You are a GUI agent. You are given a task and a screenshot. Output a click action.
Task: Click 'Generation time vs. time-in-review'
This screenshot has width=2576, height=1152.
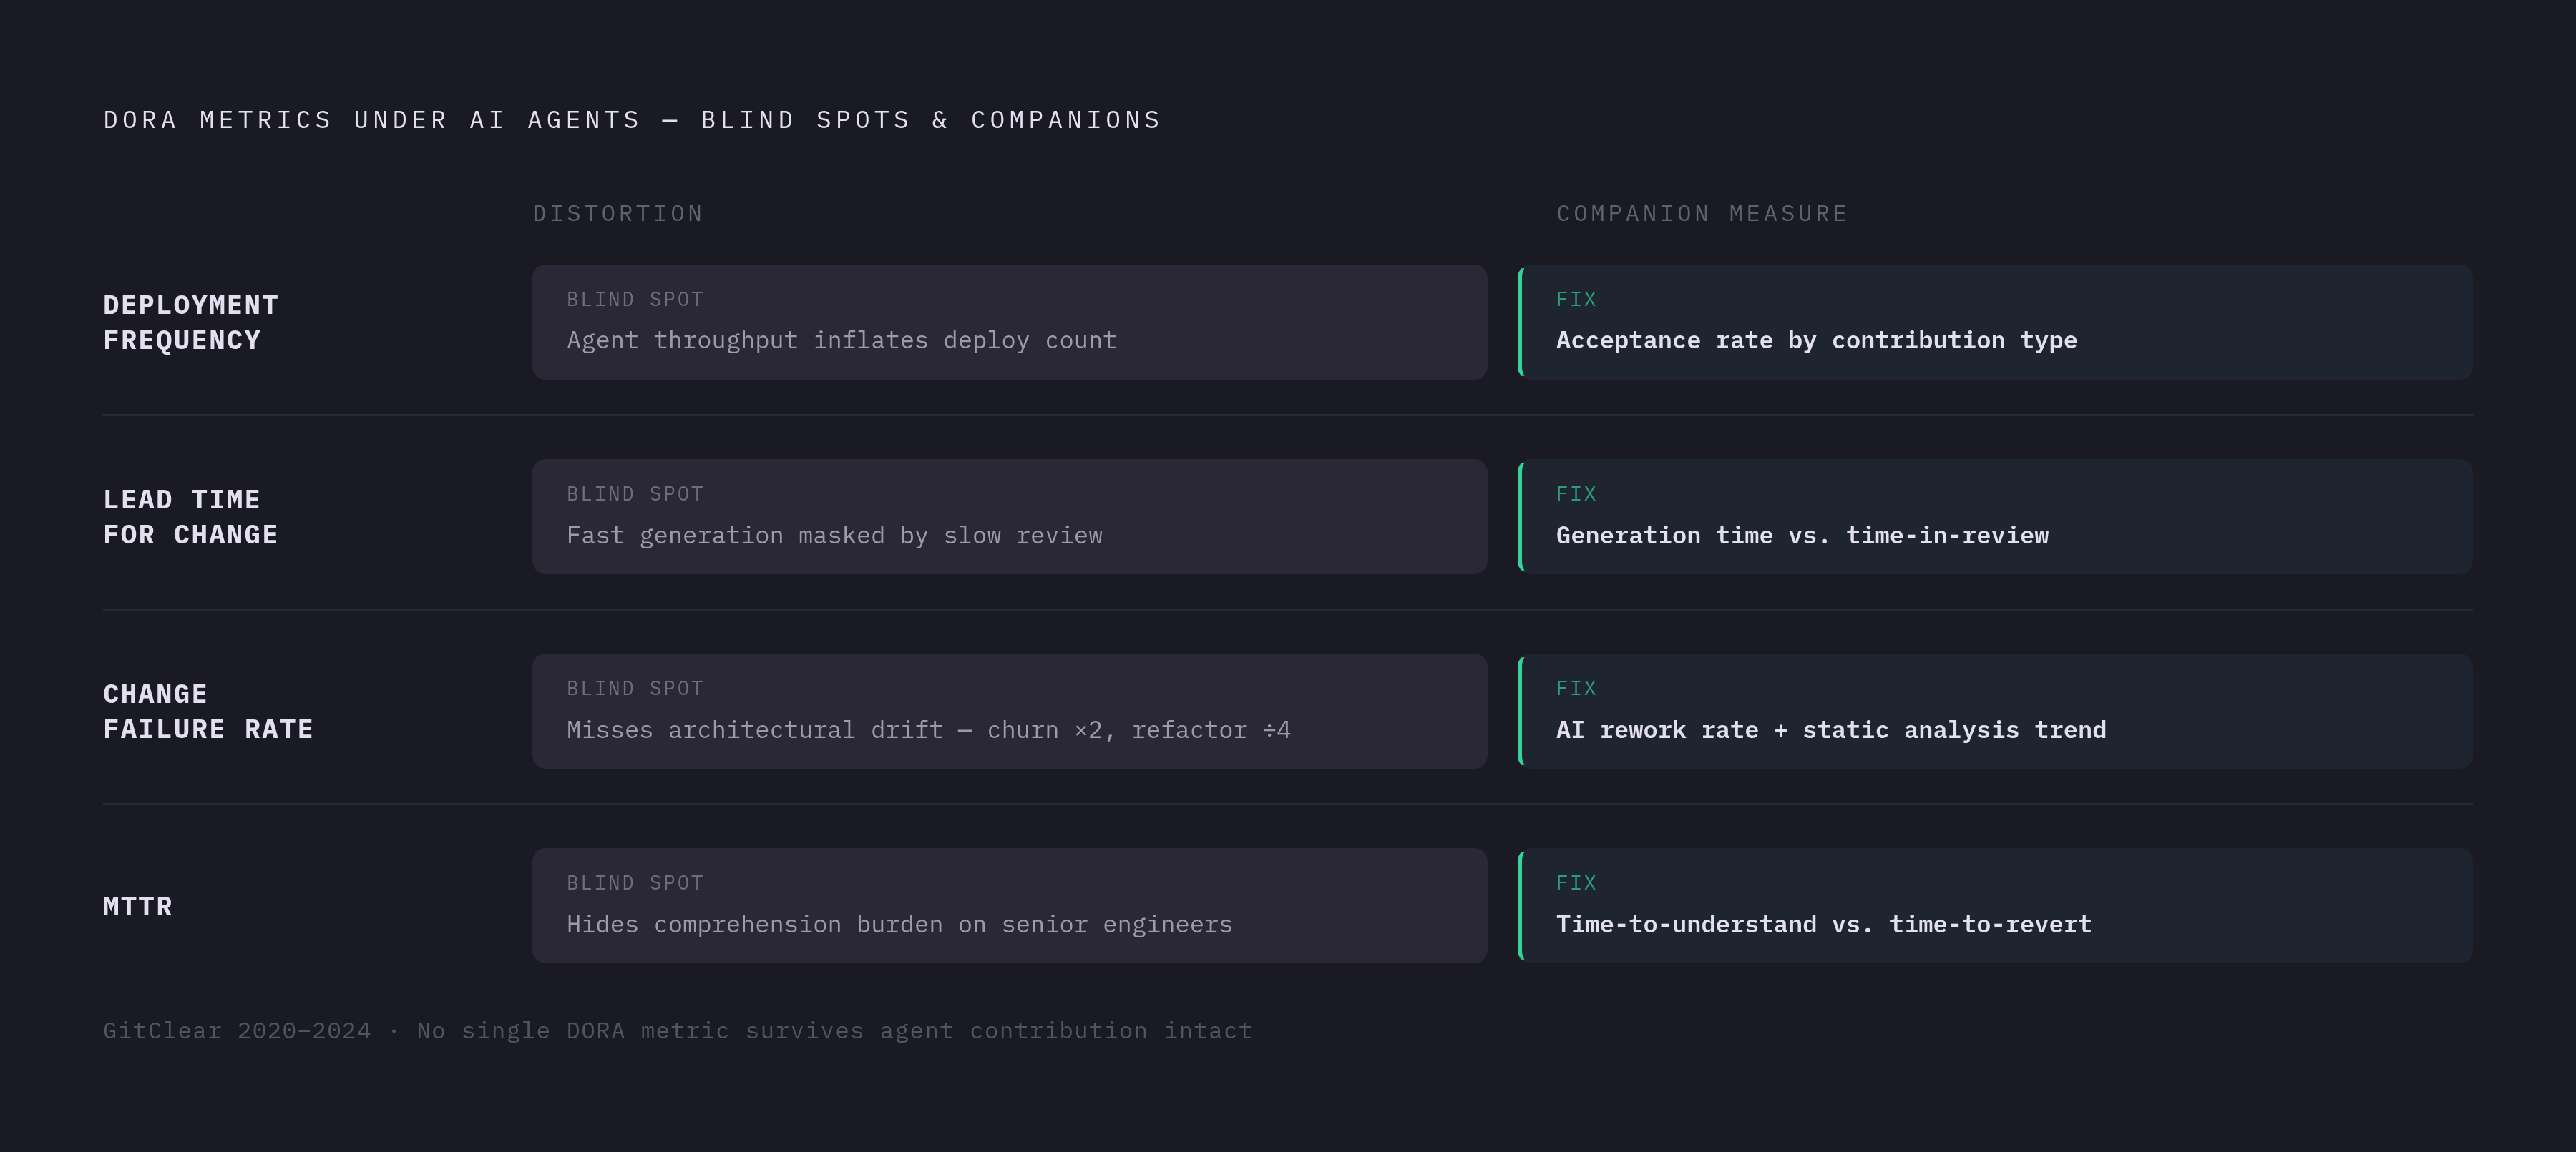1802,536
